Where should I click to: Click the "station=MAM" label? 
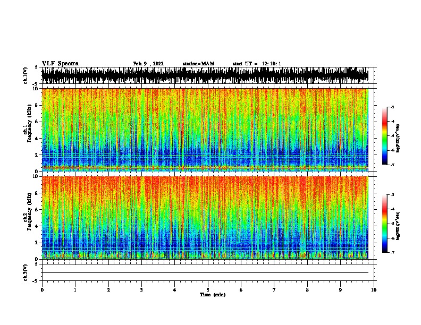[x=198, y=64]
